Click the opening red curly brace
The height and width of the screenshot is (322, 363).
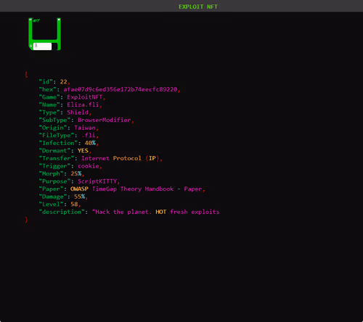pyautogui.click(x=26, y=74)
